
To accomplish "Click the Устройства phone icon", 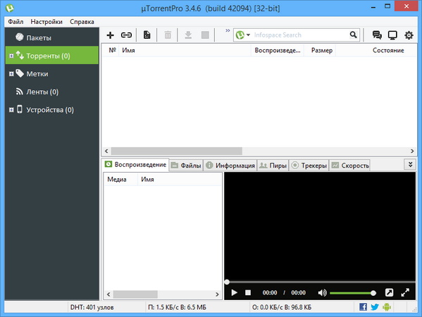I will point(20,109).
